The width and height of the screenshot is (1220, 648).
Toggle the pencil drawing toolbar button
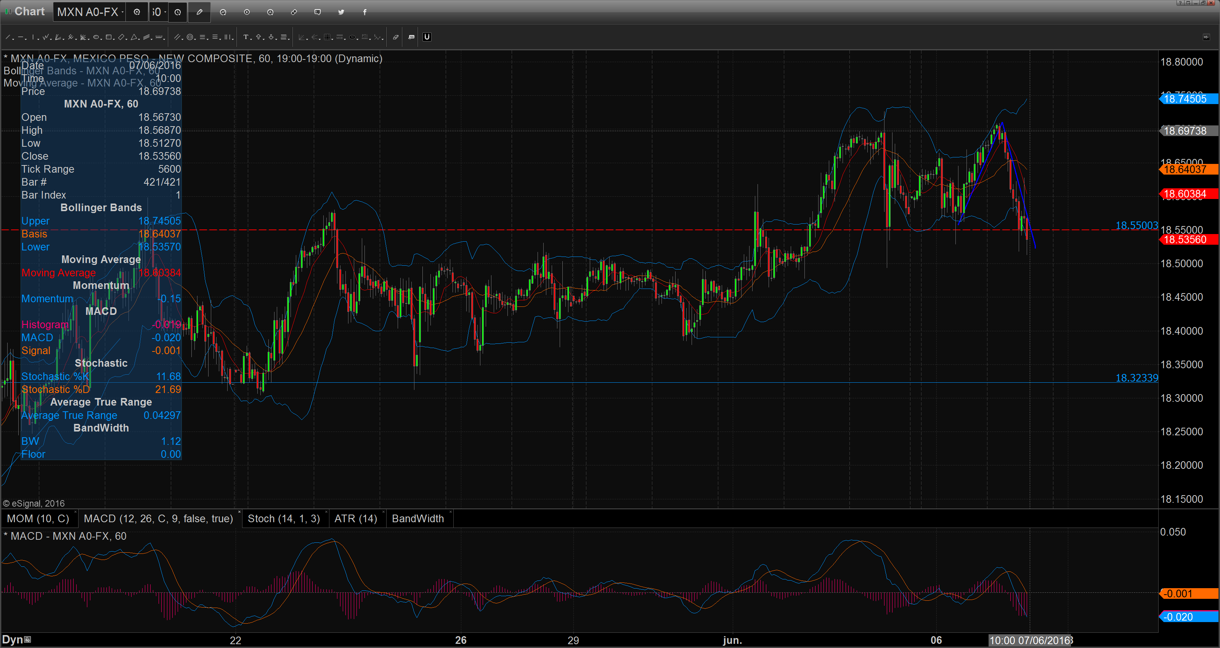(x=199, y=12)
